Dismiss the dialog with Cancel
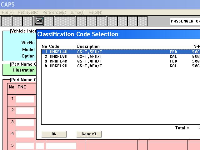 89,134
